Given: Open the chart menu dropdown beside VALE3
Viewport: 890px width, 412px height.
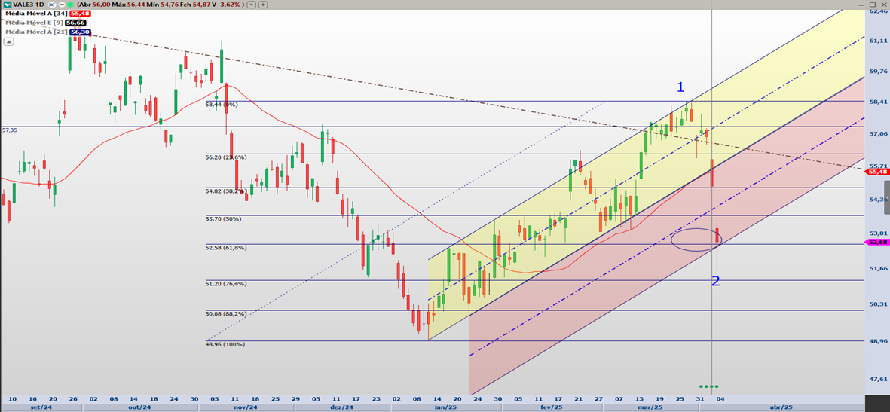Looking at the screenshot, I should click(8, 5).
